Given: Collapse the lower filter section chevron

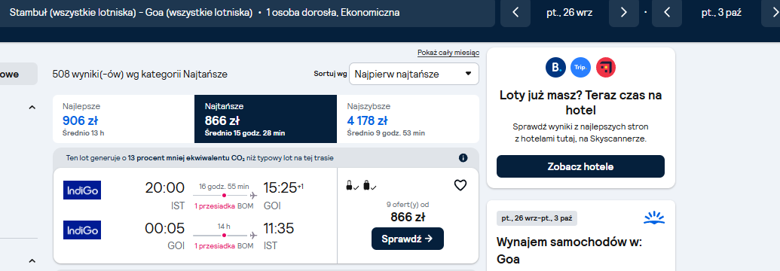Looking at the screenshot, I should click(32, 260).
